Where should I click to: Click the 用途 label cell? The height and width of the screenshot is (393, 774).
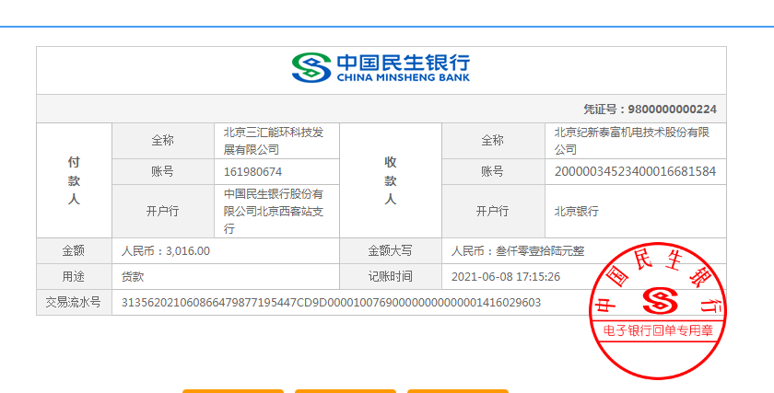click(74, 277)
